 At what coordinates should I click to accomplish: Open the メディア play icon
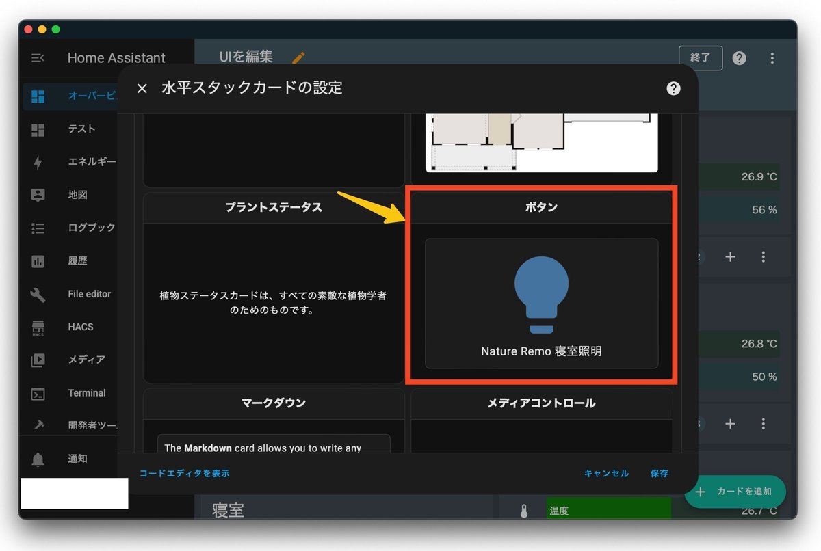(x=38, y=360)
